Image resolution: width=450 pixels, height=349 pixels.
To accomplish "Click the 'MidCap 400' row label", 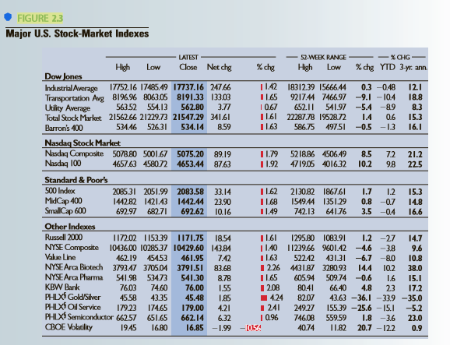I will (63, 201).
